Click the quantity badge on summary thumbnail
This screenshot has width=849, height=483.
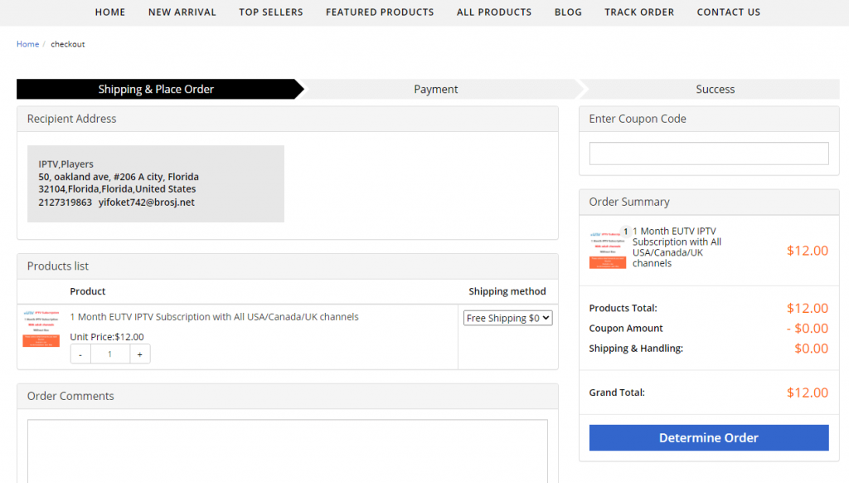(x=625, y=232)
